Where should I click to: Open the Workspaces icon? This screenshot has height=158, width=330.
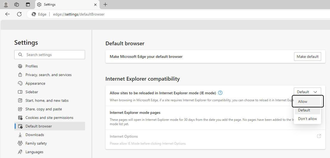[17, 4]
